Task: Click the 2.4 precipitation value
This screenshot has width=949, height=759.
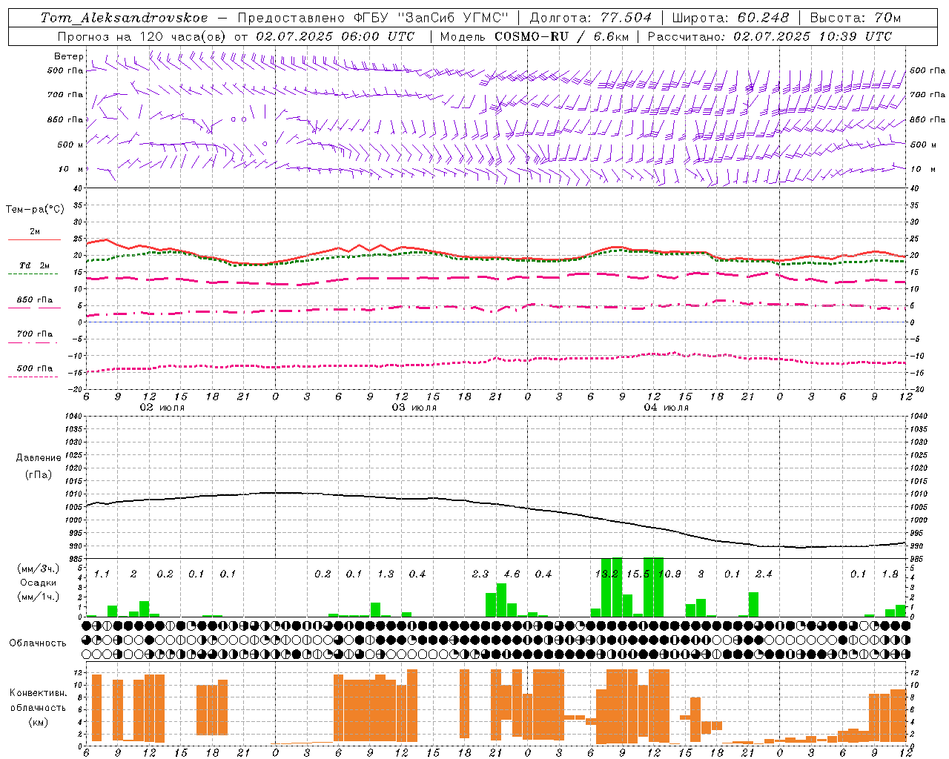Action: click(764, 574)
